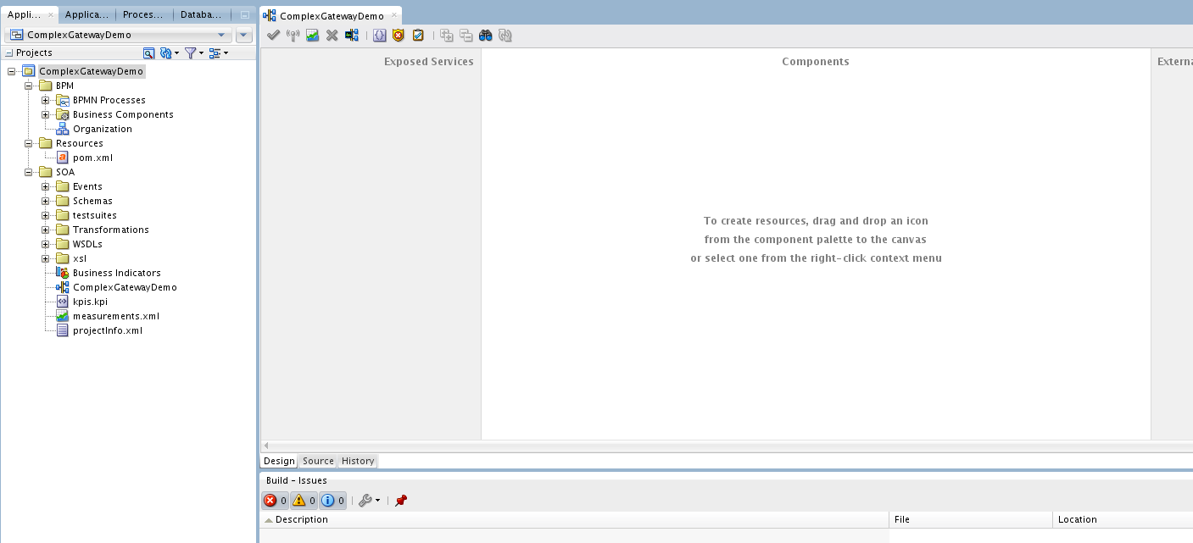The image size is (1193, 543).
Task: Run the composite test via clipboard icon
Action: click(x=416, y=35)
